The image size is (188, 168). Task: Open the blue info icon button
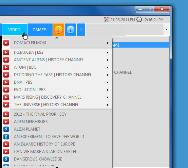pyautogui.click(x=71, y=30)
